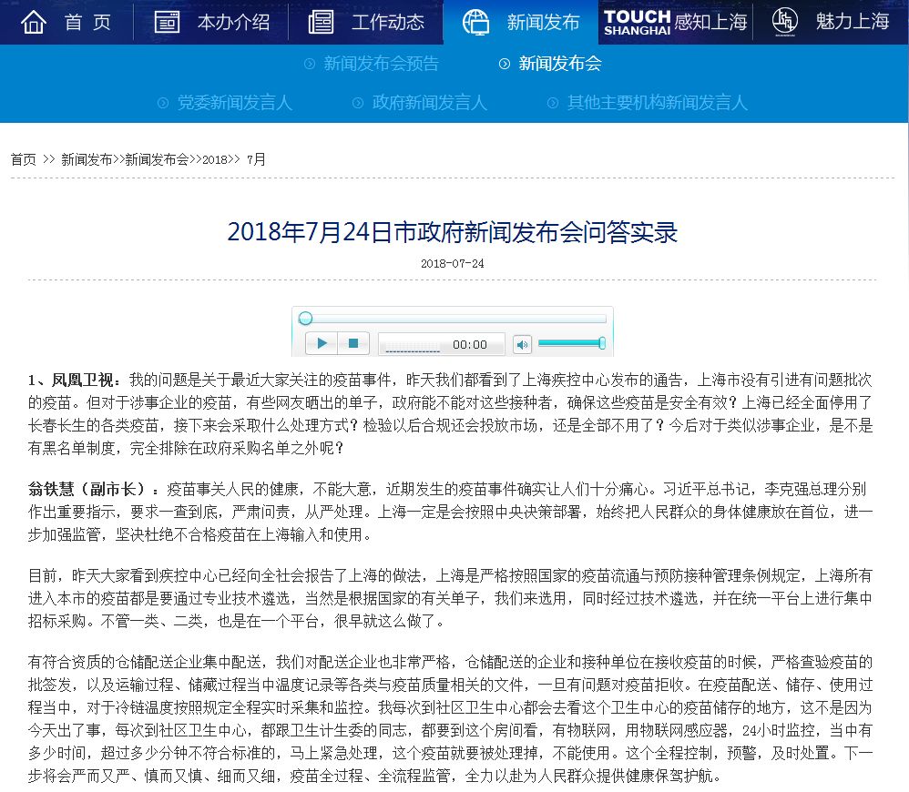909x792 pixels.
Task: Open 党委新闻发言人 link
Action: [234, 103]
